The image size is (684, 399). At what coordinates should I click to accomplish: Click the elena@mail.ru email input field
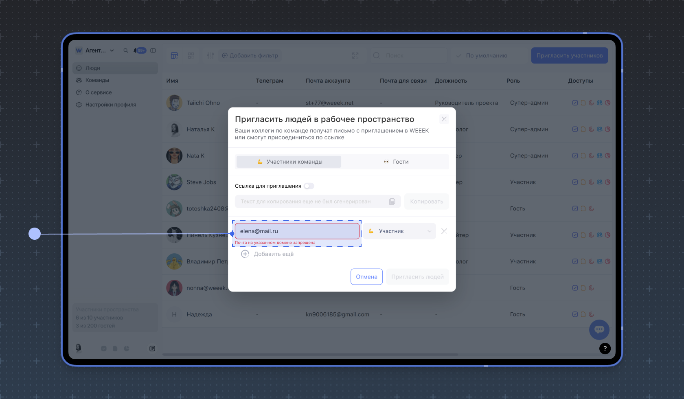[x=297, y=231]
